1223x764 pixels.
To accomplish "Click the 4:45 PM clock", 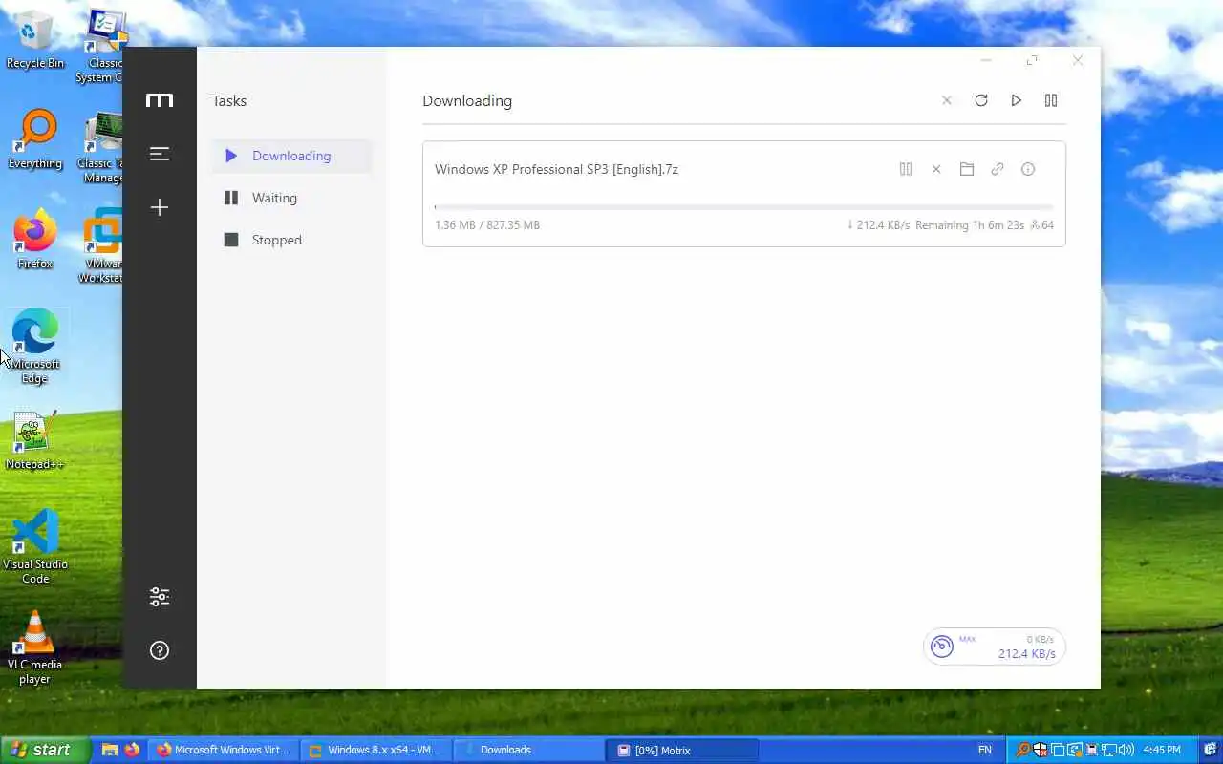I will [1162, 750].
